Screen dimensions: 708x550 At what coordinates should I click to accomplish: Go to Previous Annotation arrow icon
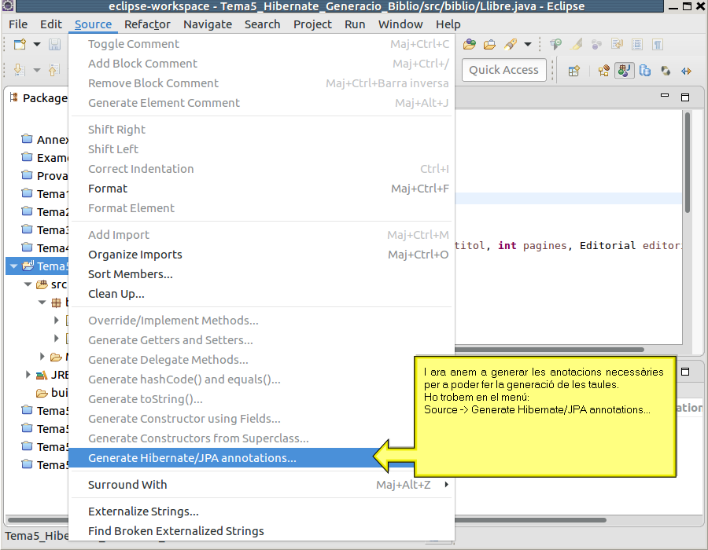point(53,71)
